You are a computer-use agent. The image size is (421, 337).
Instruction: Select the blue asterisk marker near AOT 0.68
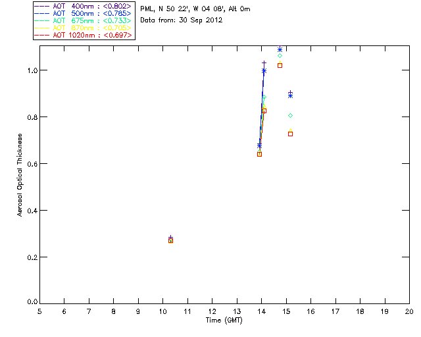pyautogui.click(x=259, y=145)
